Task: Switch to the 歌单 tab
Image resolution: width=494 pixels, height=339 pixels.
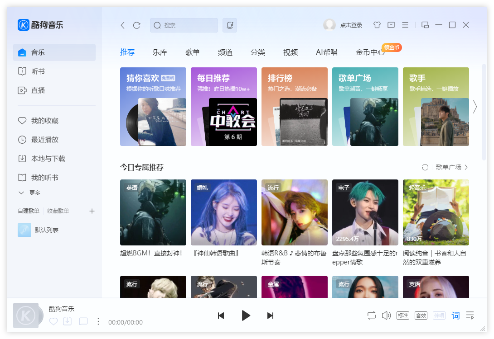Action: pyautogui.click(x=193, y=52)
